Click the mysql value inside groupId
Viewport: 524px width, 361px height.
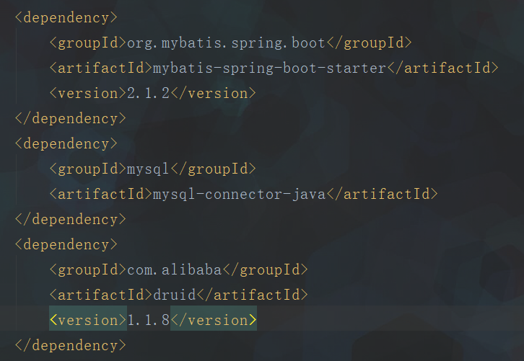pos(149,169)
